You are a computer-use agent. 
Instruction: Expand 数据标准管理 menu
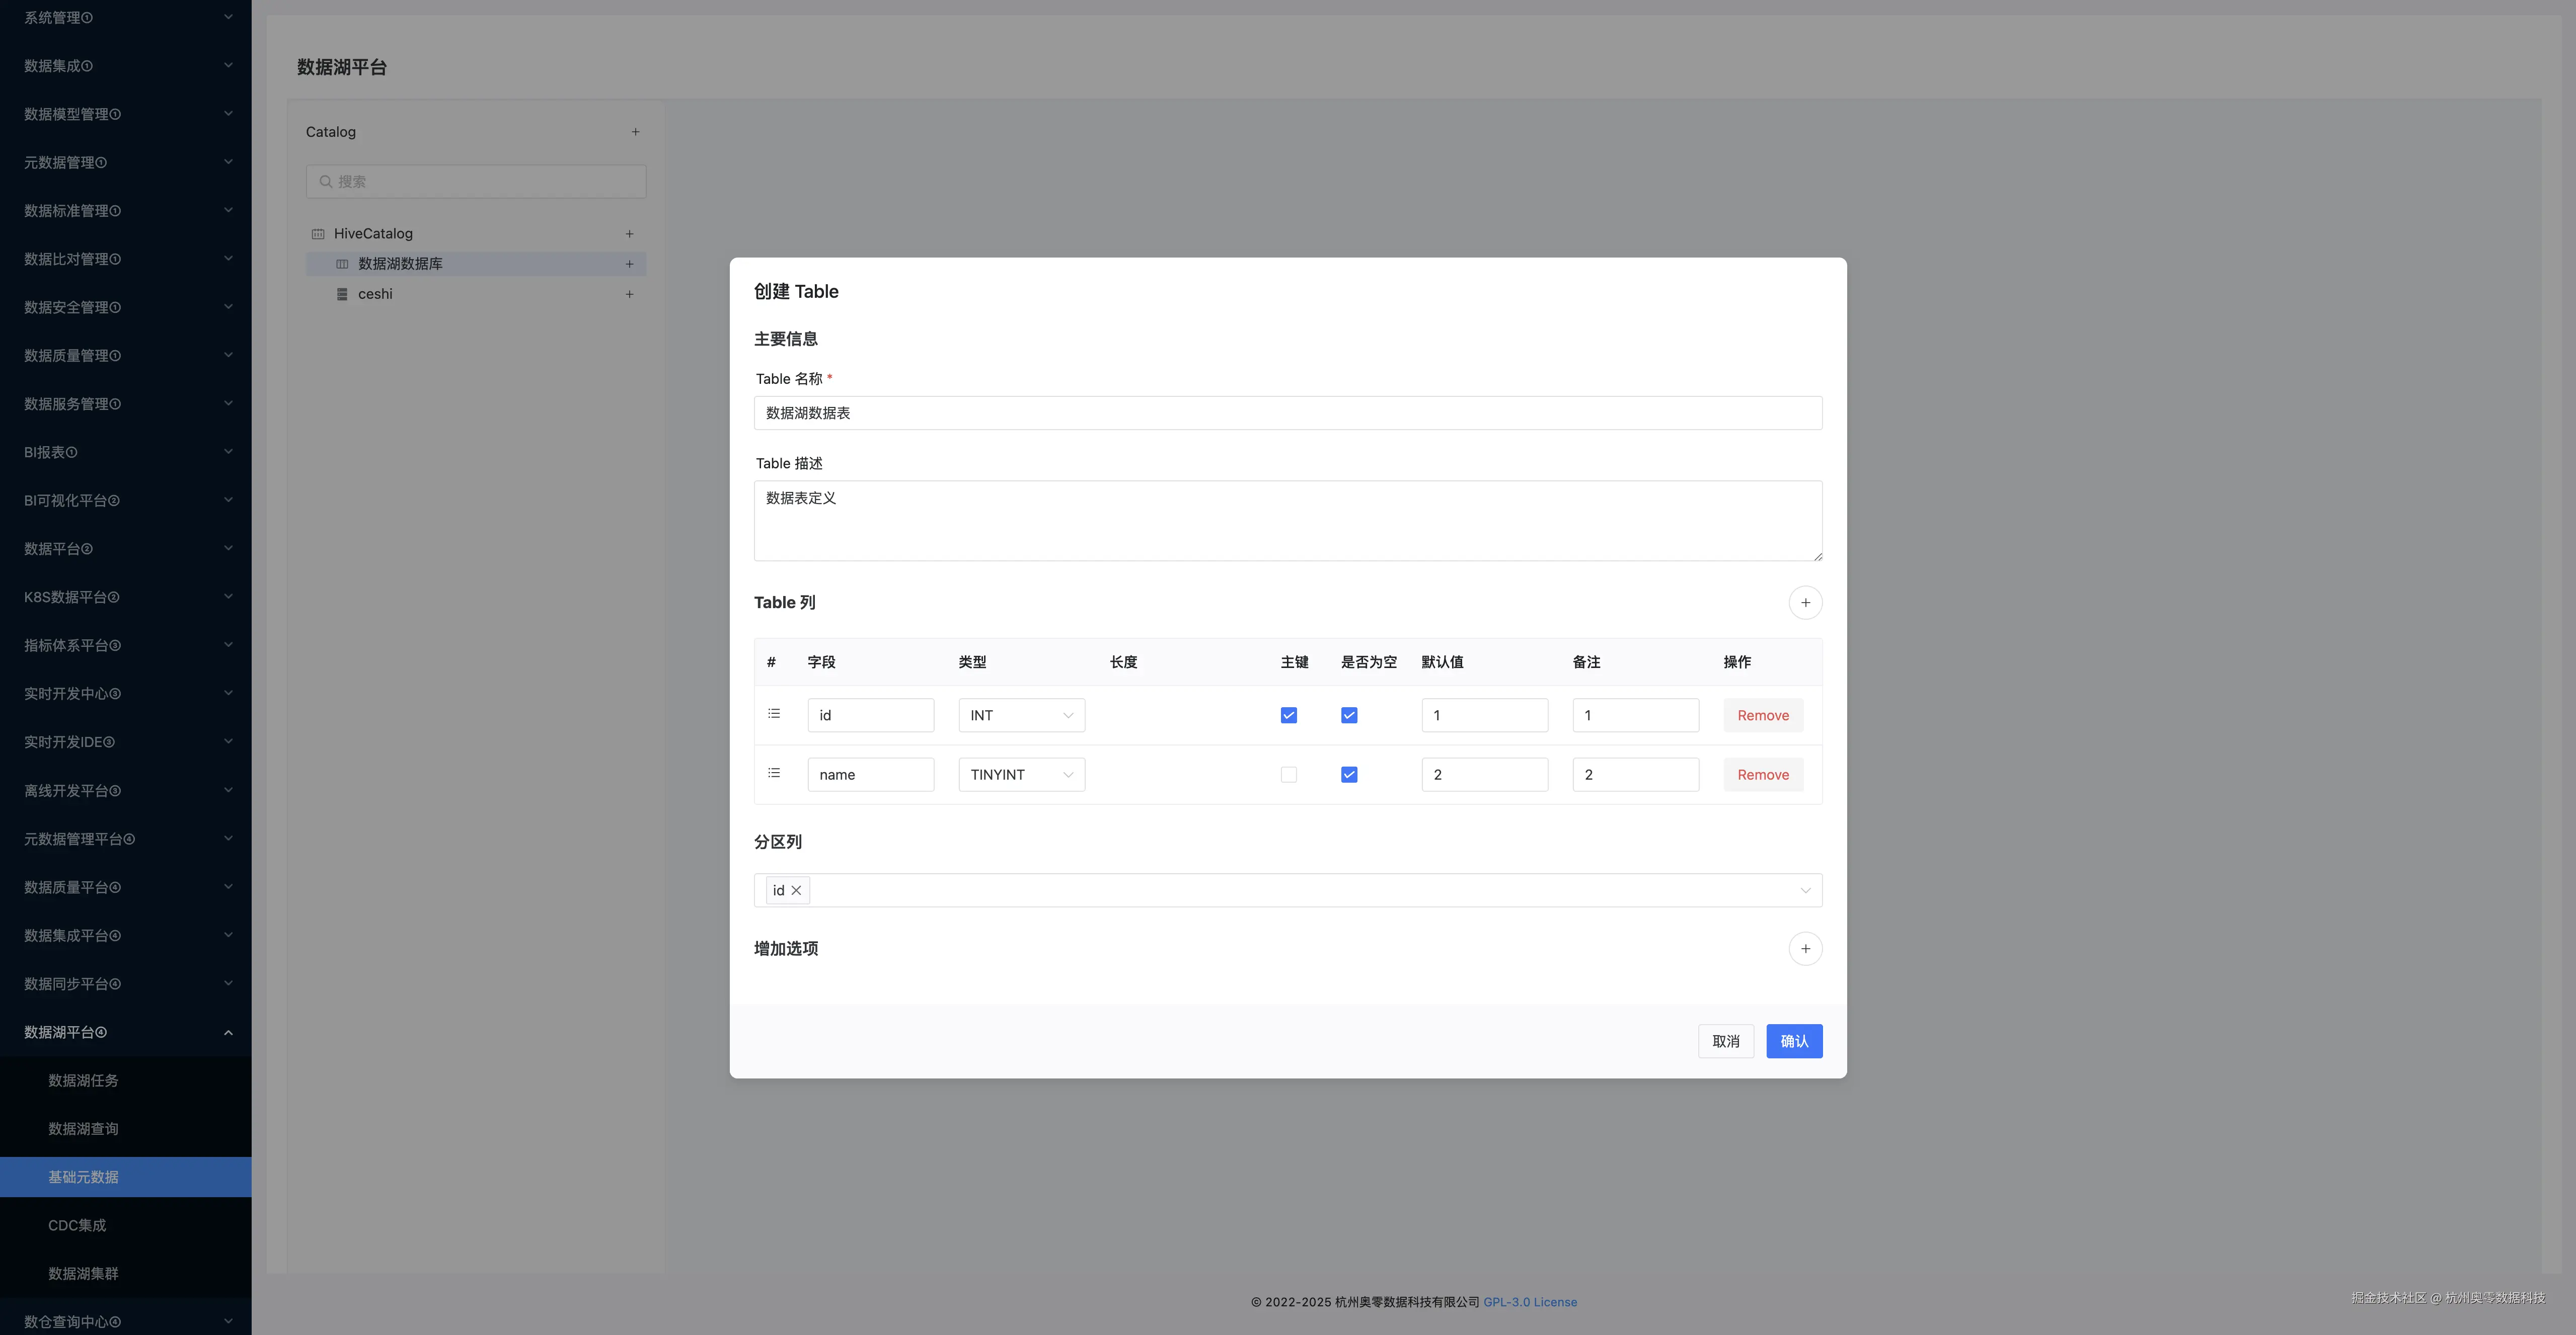pos(126,211)
